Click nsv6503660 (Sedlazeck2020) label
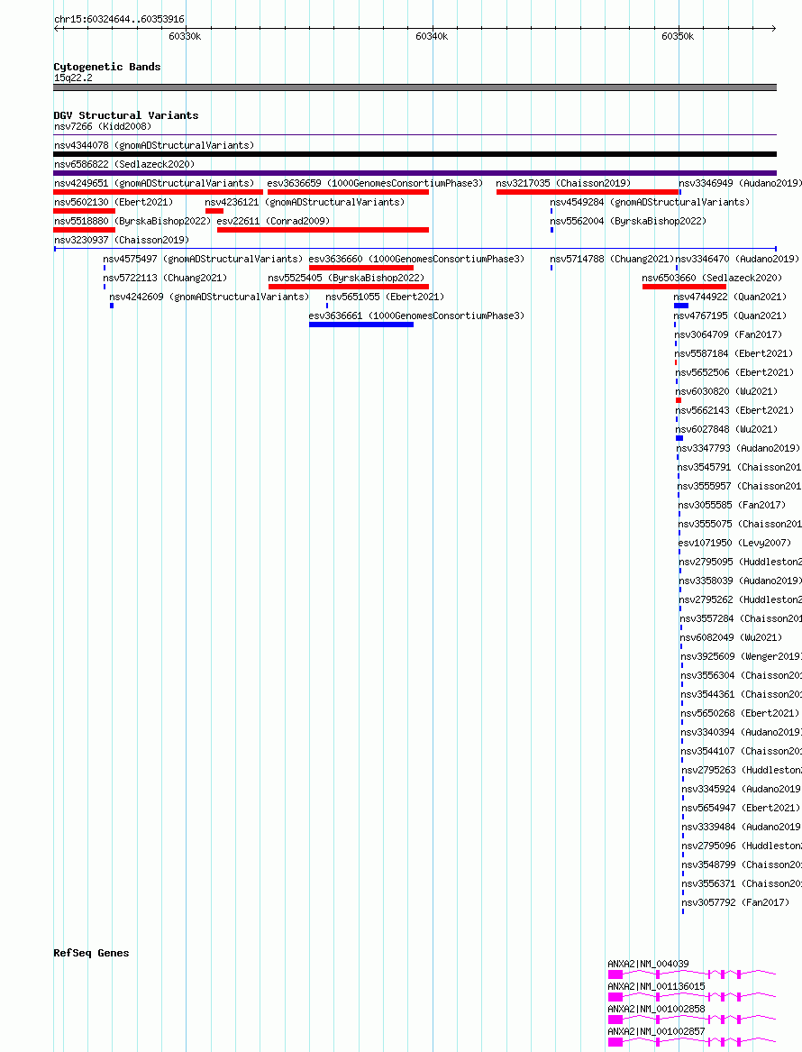 click(712, 278)
